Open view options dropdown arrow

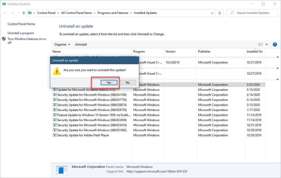(267, 45)
